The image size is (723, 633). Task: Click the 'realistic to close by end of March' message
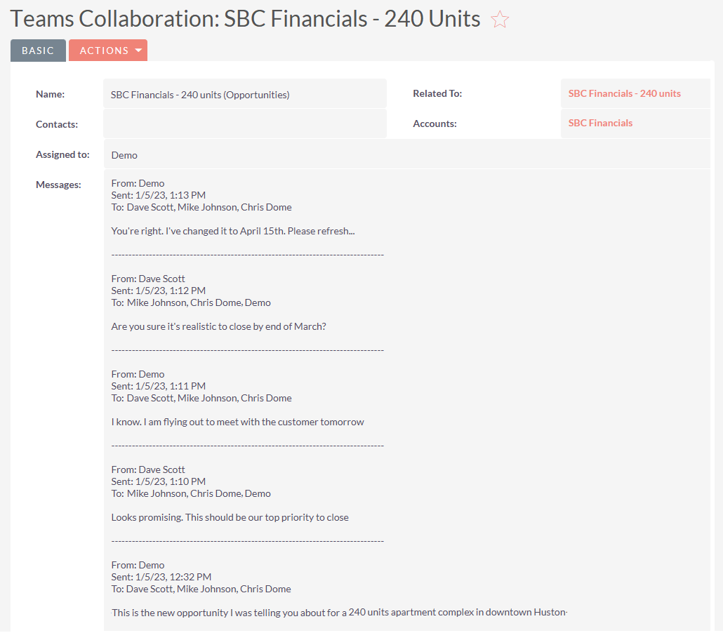pos(218,326)
